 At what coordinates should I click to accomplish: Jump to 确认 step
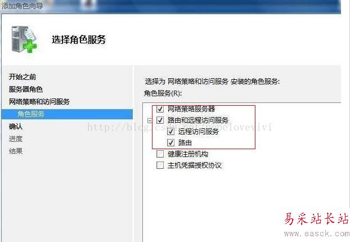[x=16, y=127]
